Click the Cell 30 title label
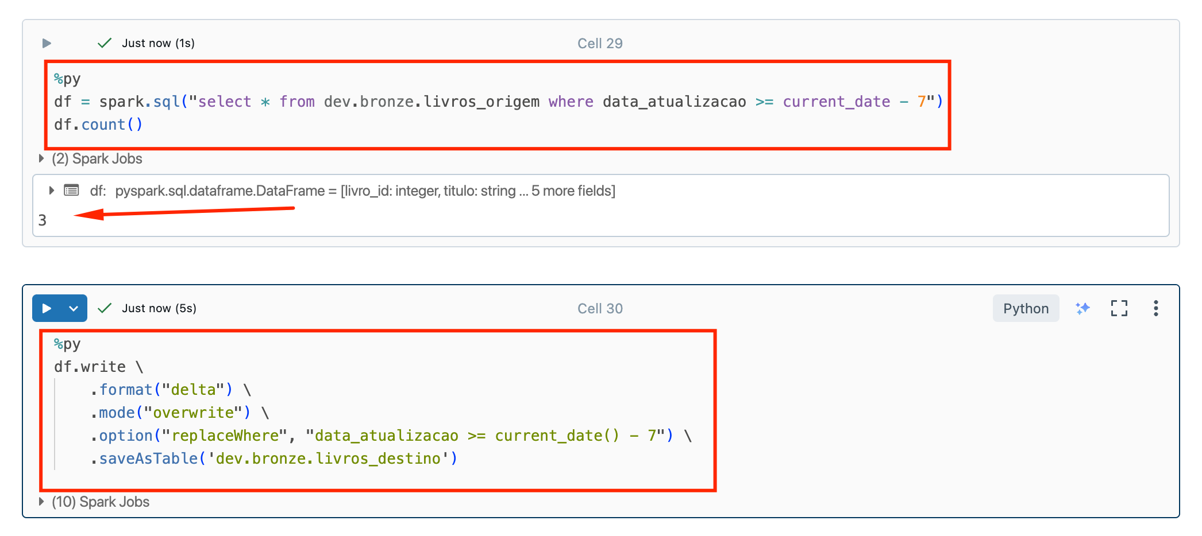 coord(600,308)
